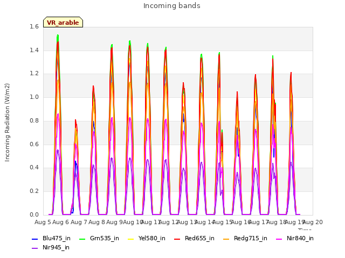Toggle the Nir840_in legend entry

[x=295, y=239]
